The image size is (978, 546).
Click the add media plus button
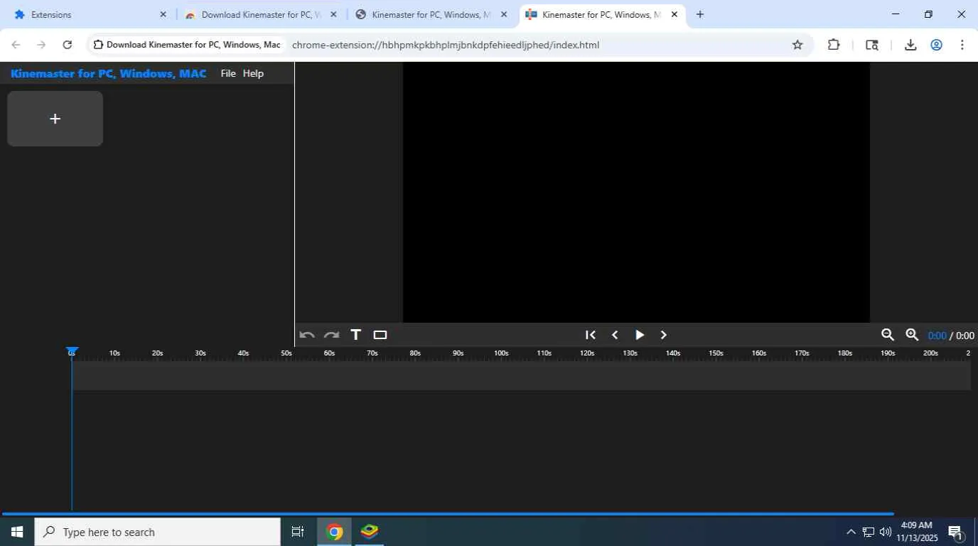point(55,119)
